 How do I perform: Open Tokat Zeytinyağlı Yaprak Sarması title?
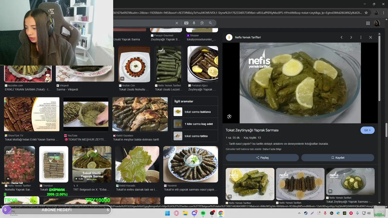click(252, 130)
